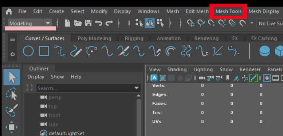Click the NURBS square shelf icon
The image size is (283, 136).
(x=44, y=51)
